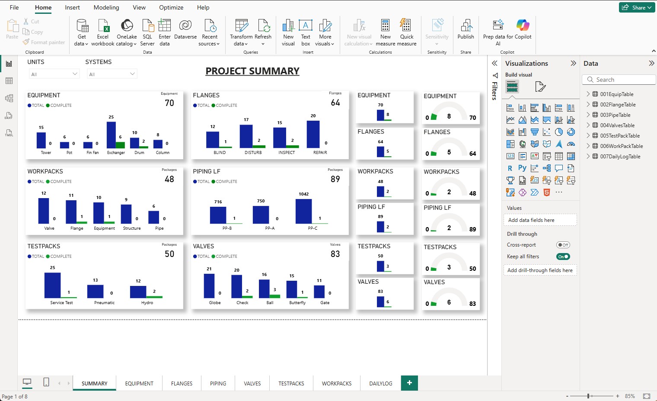
Task: Switch to Model view in the left sidebar
Action: click(x=9, y=98)
